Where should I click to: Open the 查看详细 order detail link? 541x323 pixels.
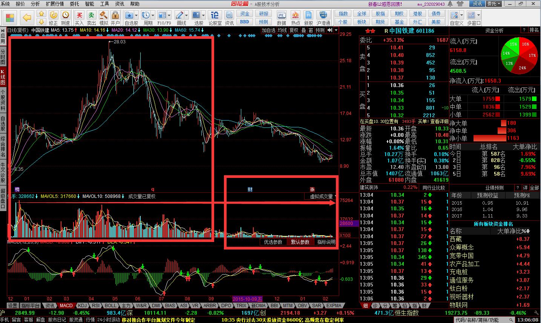[x=440, y=122]
